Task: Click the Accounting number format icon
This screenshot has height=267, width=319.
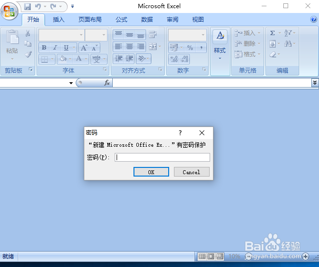Action: coord(174,48)
